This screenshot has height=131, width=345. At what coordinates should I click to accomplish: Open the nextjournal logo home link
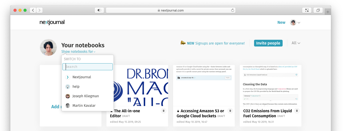coord(52,22)
